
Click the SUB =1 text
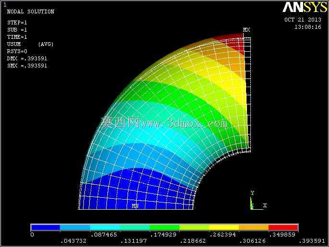click(x=17, y=30)
